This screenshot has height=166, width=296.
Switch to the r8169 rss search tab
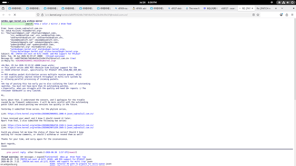pos(122,8)
